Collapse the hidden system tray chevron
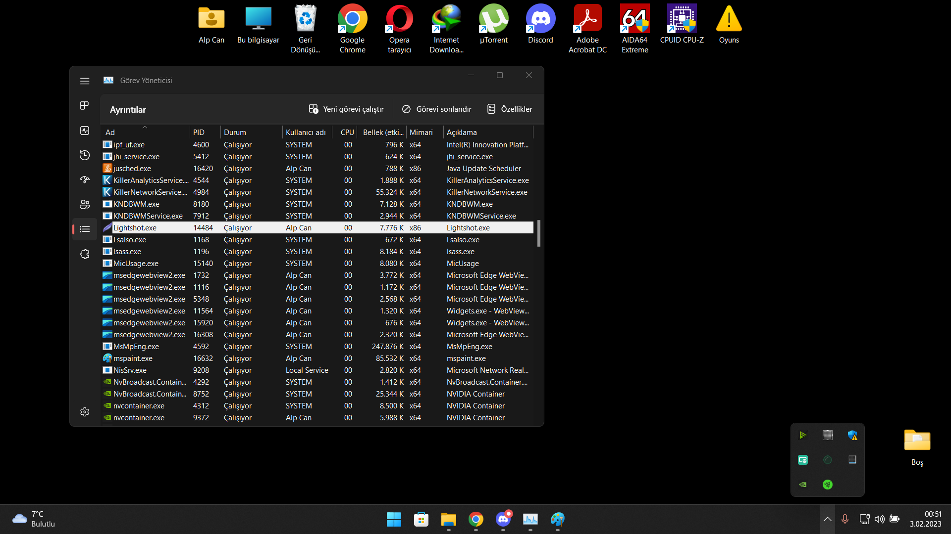Screen dimensions: 951x534 (x=827, y=519)
